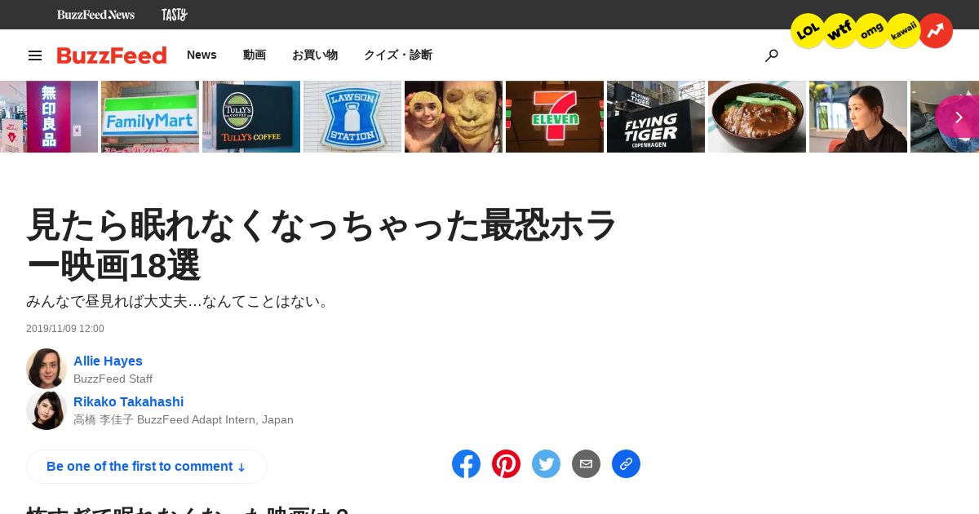Image resolution: width=979 pixels, height=514 pixels.
Task: Click the publish date 2019/11/09 12:00
Action: click(65, 329)
